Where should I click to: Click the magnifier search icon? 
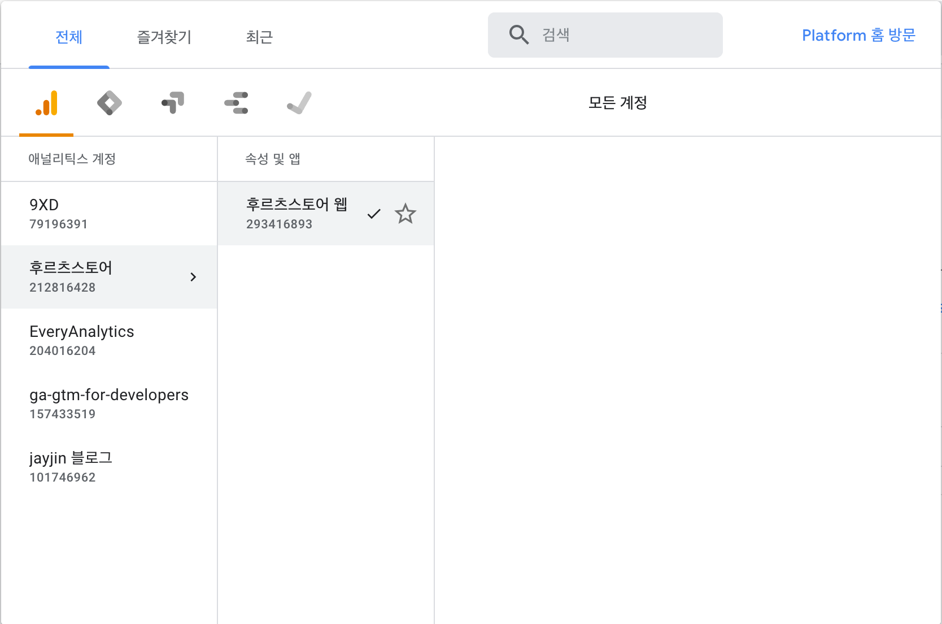coord(518,35)
